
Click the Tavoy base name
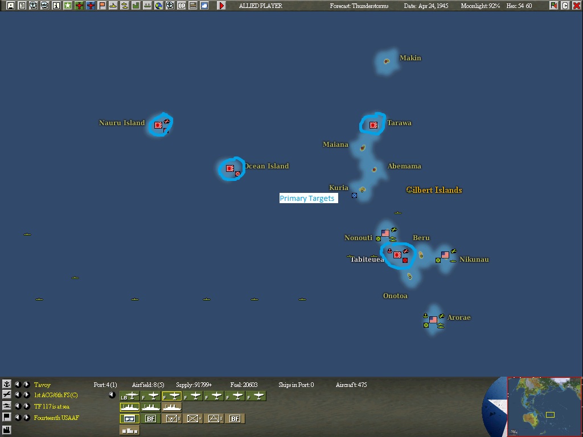(42, 385)
